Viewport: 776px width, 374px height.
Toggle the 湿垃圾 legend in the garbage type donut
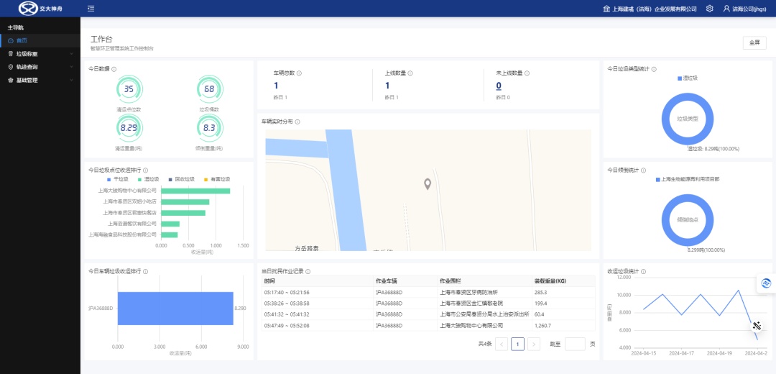pos(688,78)
